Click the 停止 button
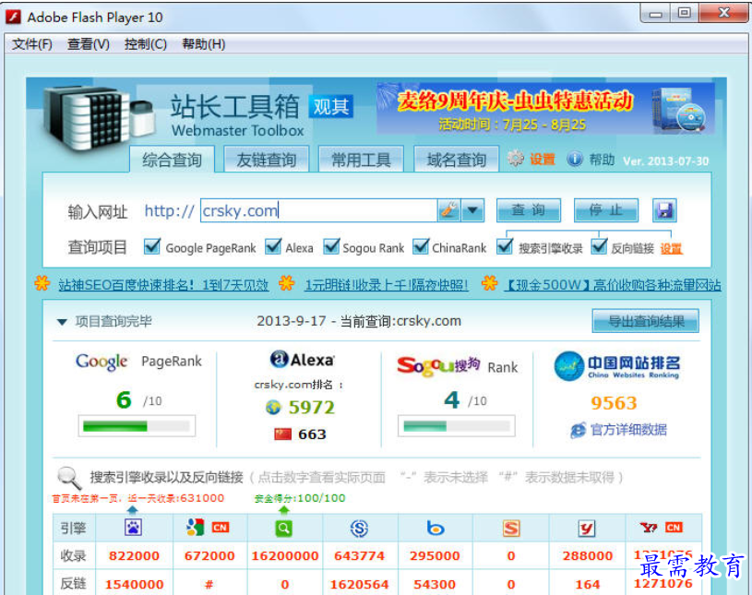 click(606, 210)
